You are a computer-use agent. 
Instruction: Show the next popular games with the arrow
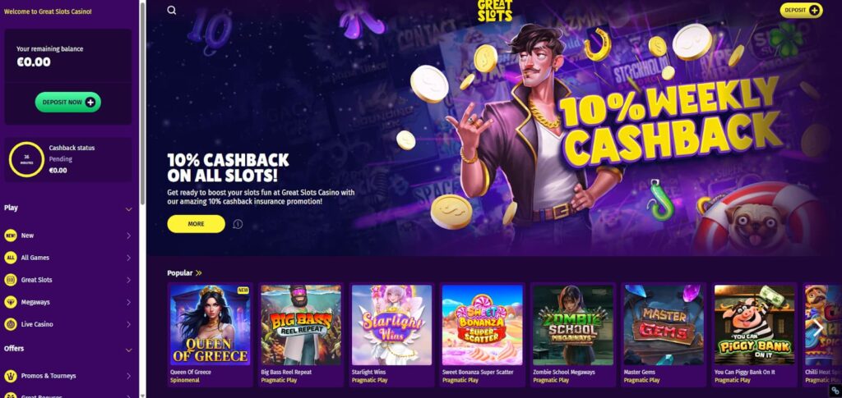(818, 327)
